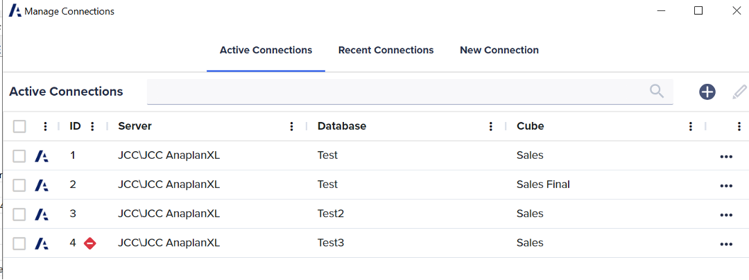The height and width of the screenshot is (280, 749).
Task: Open the New Connection tab
Action: click(499, 50)
